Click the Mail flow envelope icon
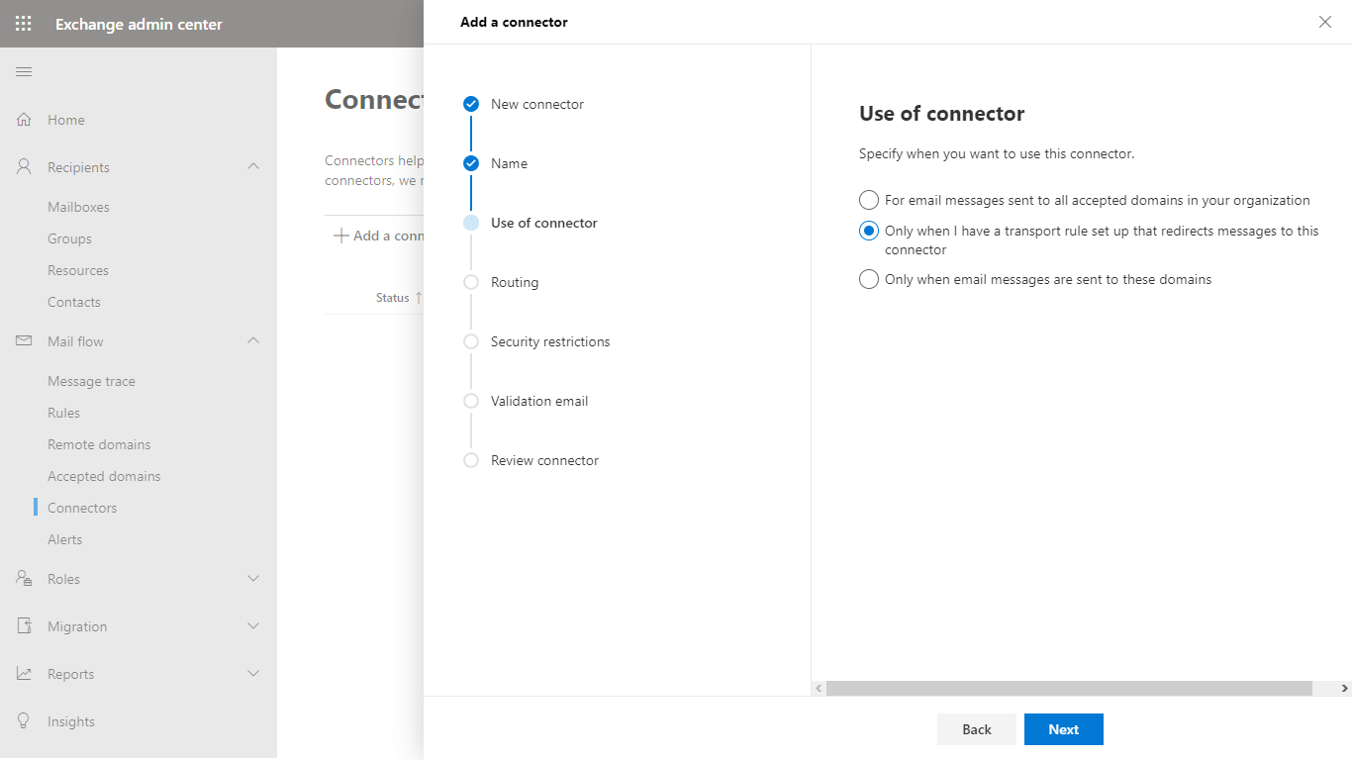 click(x=24, y=341)
